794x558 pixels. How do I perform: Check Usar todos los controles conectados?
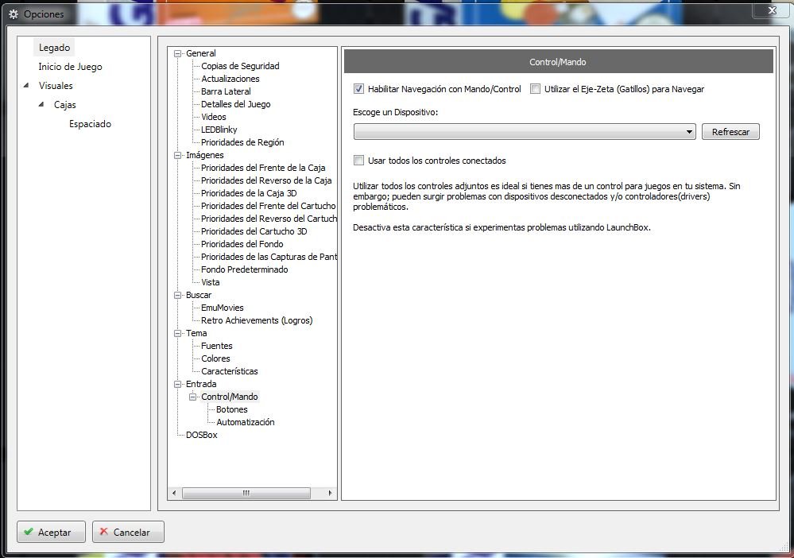pyautogui.click(x=358, y=161)
